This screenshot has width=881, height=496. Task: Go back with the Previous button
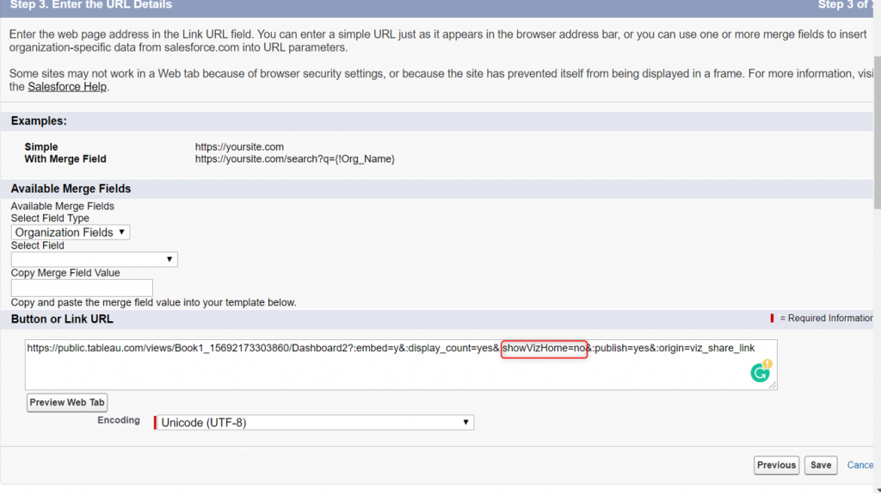[776, 465]
